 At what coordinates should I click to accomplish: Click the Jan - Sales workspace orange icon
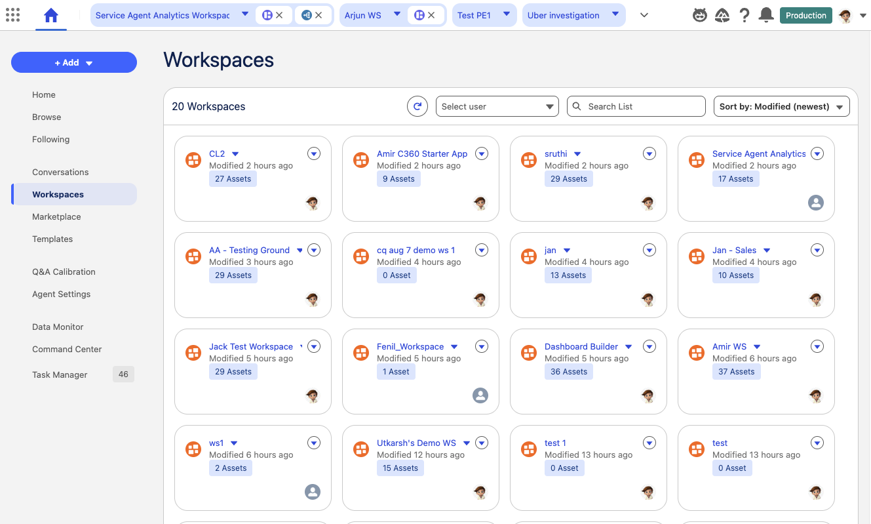697,256
